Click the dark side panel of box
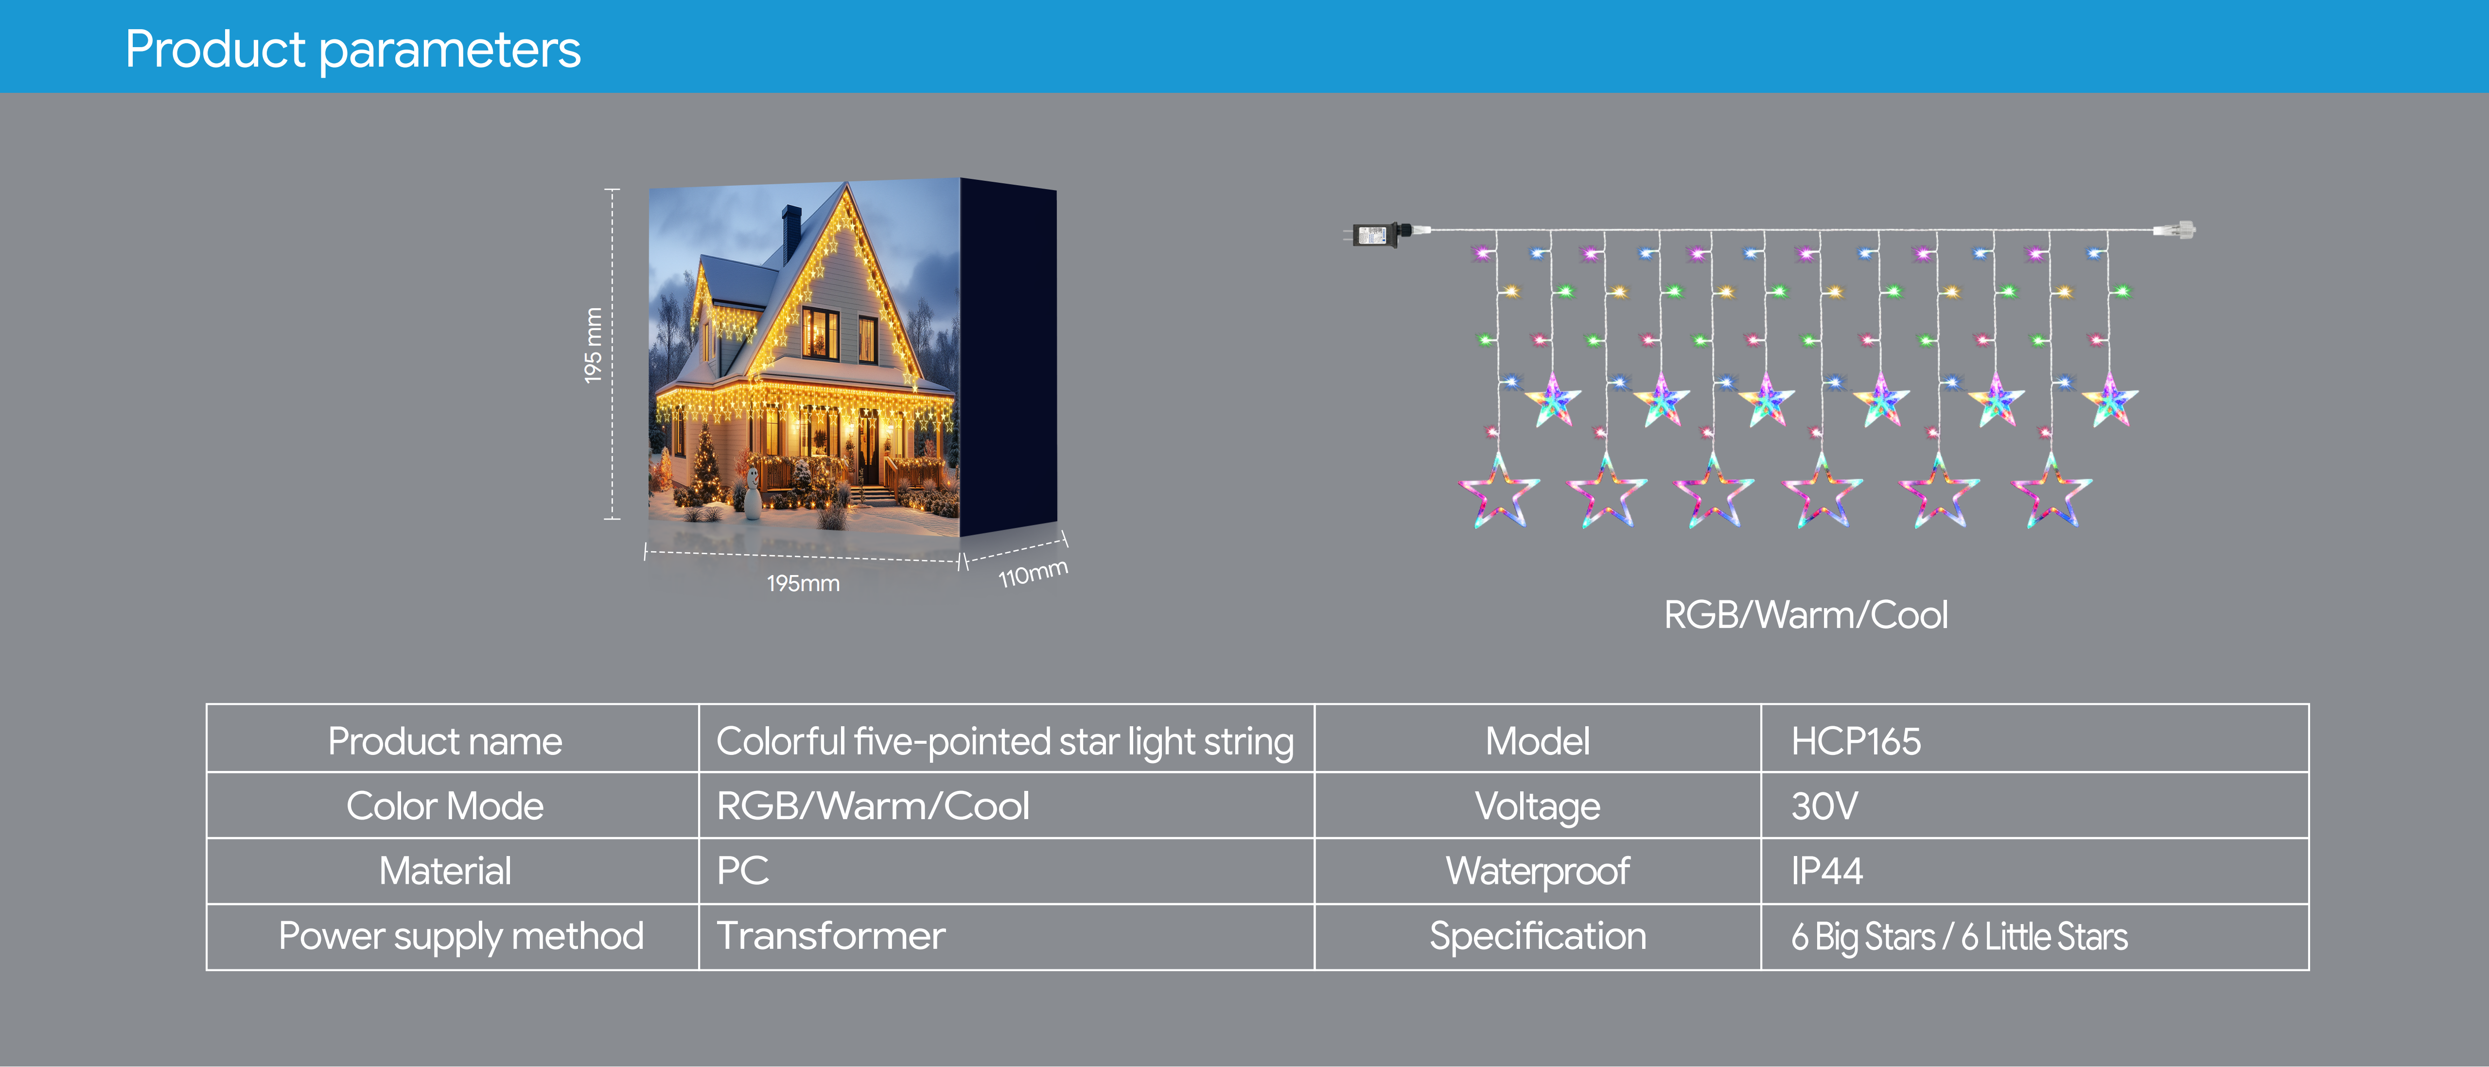2489x1067 pixels. tap(1008, 358)
